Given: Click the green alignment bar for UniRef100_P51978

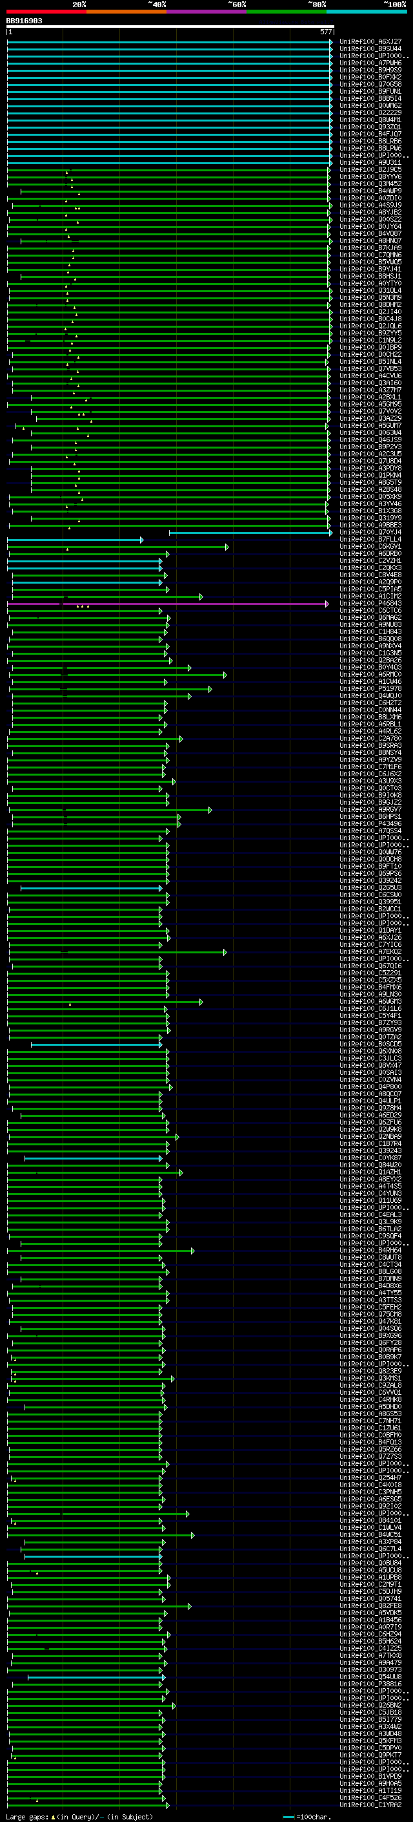Looking at the screenshot, I should point(112,689).
